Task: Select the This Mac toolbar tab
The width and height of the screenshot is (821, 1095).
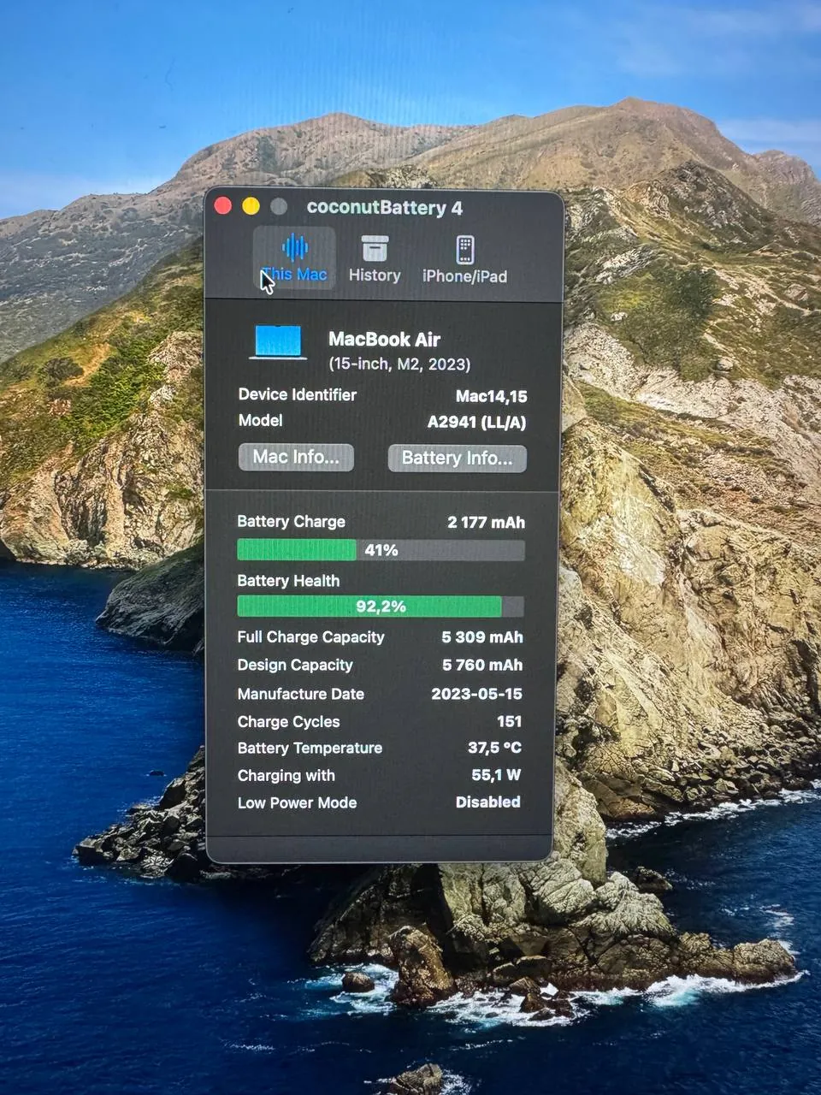Action: point(294,258)
